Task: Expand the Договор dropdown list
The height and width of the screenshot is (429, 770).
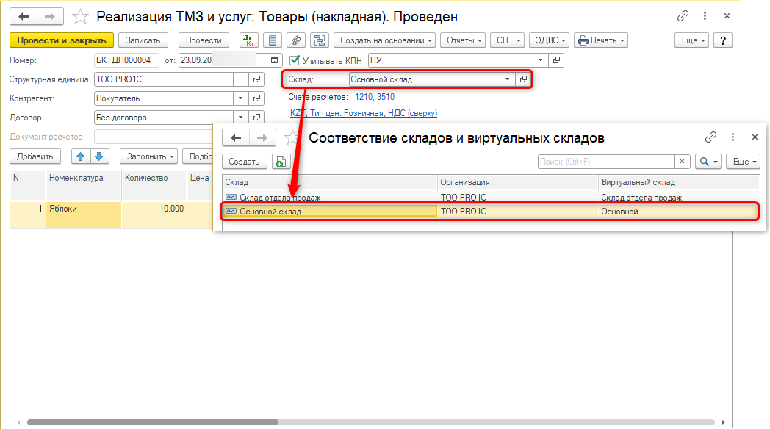Action: [x=240, y=118]
